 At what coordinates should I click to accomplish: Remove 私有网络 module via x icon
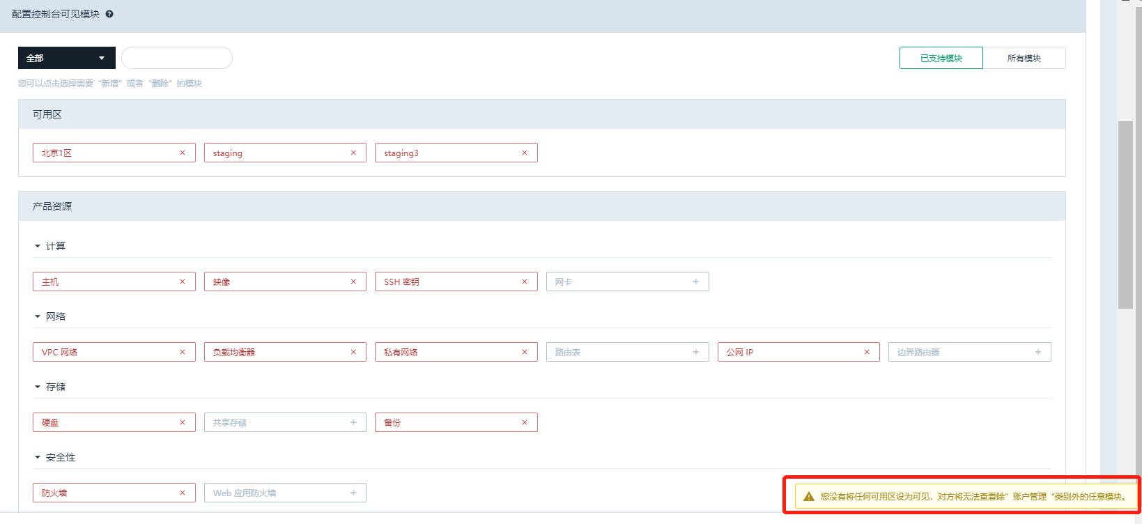[525, 352]
